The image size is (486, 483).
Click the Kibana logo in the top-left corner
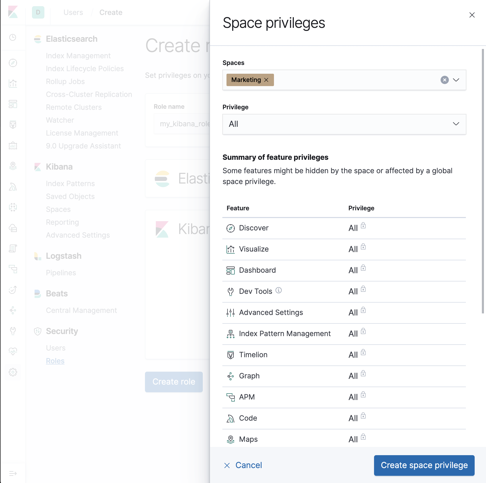13,12
